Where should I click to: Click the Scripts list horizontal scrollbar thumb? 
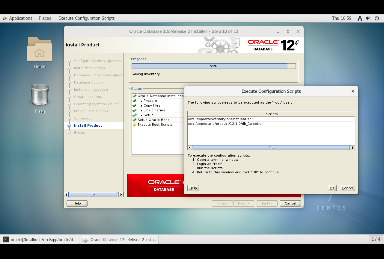click(271, 148)
